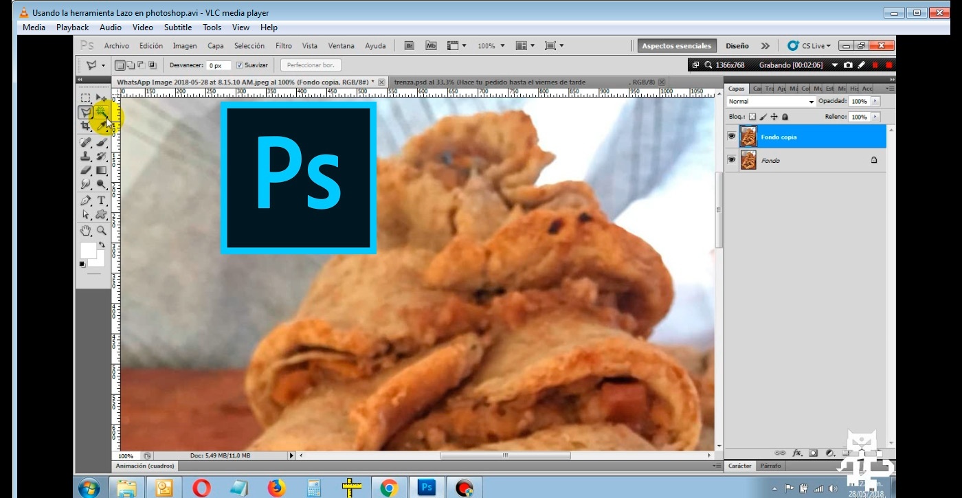This screenshot has width=962, height=498.
Task: Select the Hand tool
Action: [x=85, y=231]
